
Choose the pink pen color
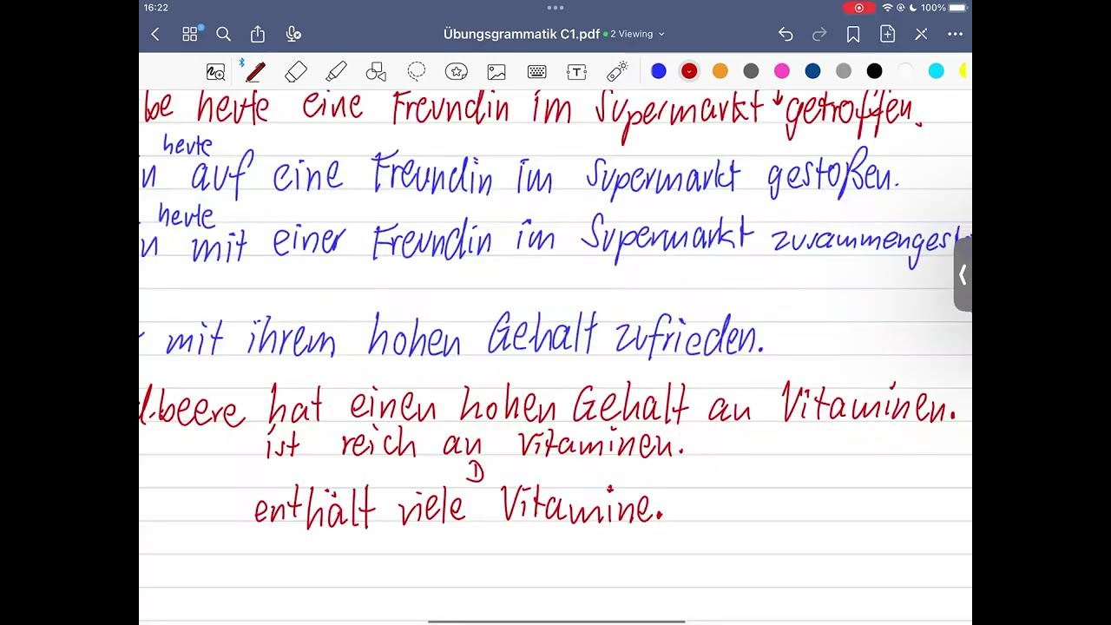pos(782,71)
